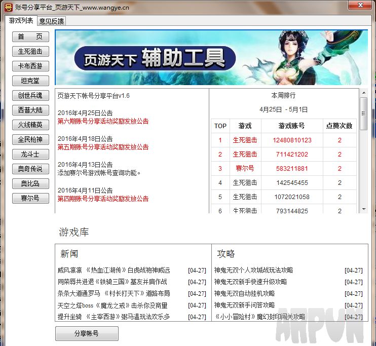Click the 页游天下 辅助工具 banner
The image size is (376, 346).
tap(211, 58)
